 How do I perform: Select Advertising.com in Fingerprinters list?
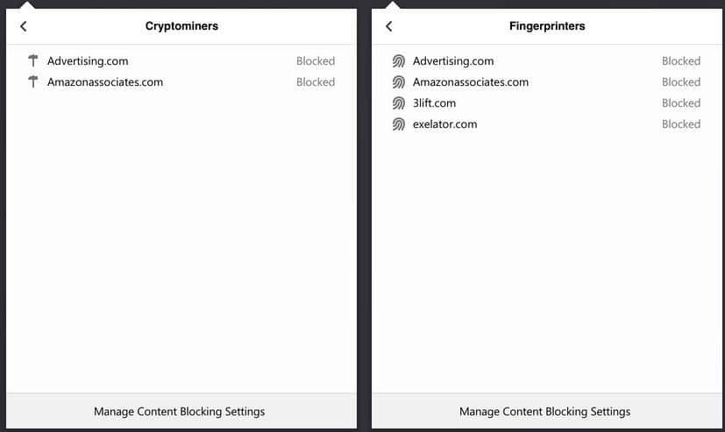[546, 61]
